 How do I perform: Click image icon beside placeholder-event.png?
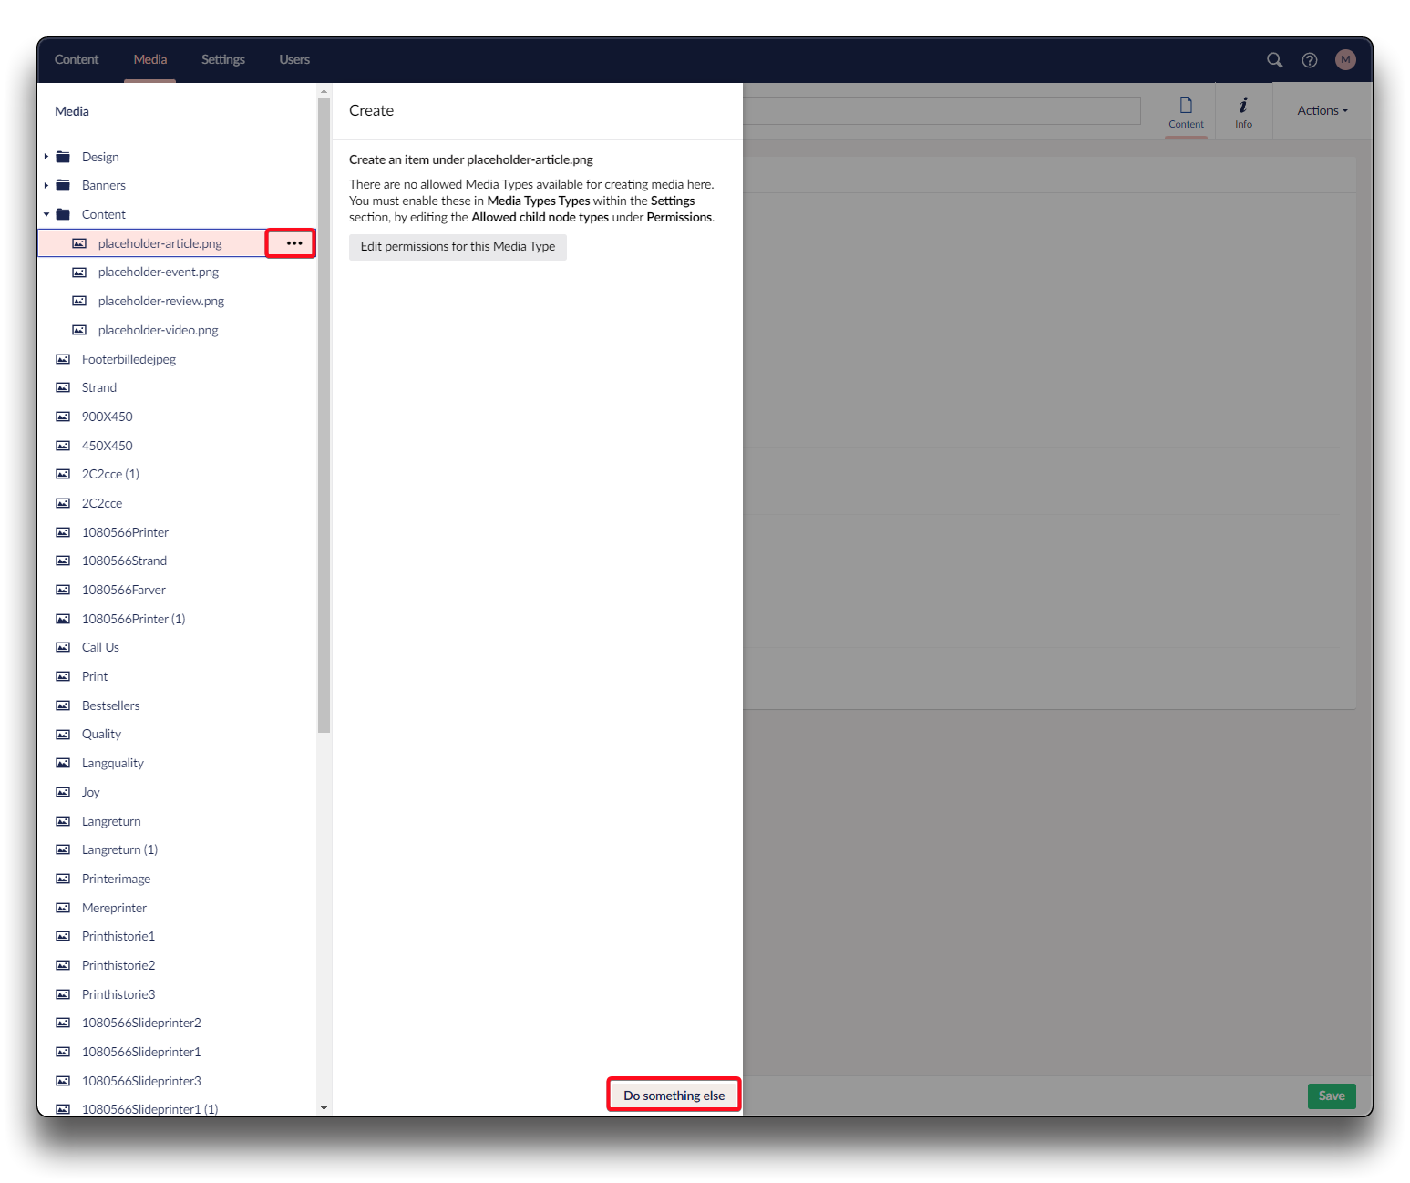tap(79, 273)
